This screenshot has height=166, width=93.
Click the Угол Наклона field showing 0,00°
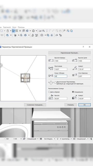click(84, 76)
